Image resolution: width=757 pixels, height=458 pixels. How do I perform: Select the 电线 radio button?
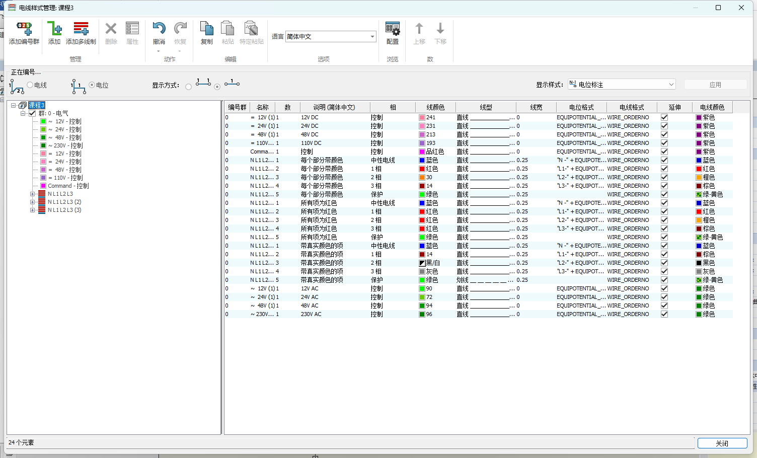click(x=30, y=85)
